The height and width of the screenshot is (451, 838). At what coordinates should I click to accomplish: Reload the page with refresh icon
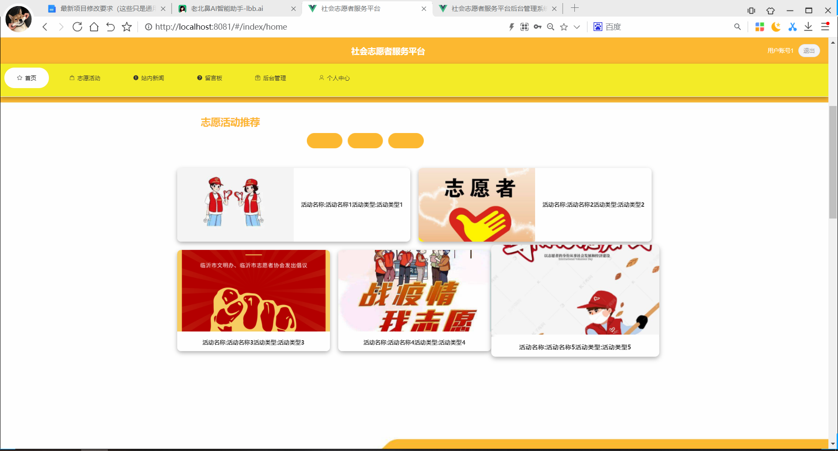click(77, 27)
